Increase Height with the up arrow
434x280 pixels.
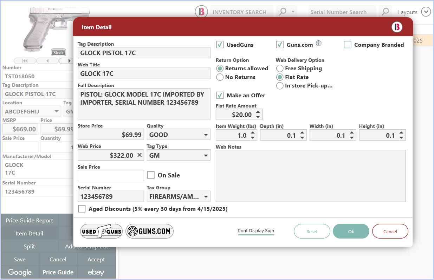pyautogui.click(x=401, y=133)
